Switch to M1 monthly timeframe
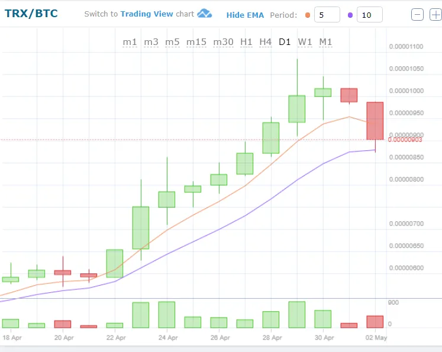The width and height of the screenshot is (442, 352). point(325,42)
